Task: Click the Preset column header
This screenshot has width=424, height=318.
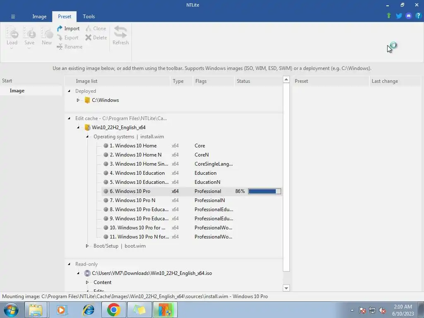Action: point(330,81)
